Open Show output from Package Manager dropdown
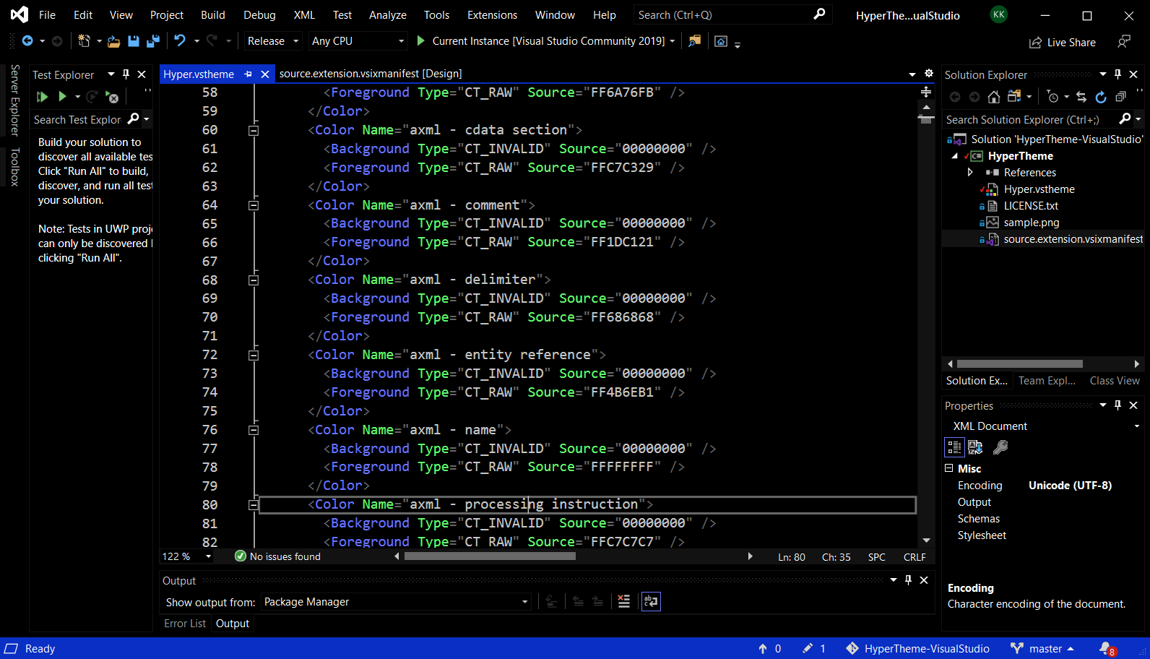1150x659 pixels. coord(396,602)
